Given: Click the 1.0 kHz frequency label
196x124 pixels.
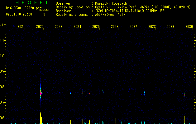Looking at the screenshot, I should [3, 56].
